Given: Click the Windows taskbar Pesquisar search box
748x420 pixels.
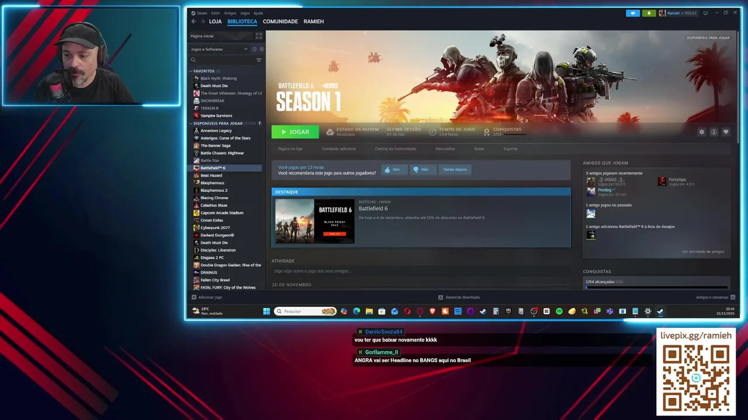Looking at the screenshot, I should [x=306, y=311].
